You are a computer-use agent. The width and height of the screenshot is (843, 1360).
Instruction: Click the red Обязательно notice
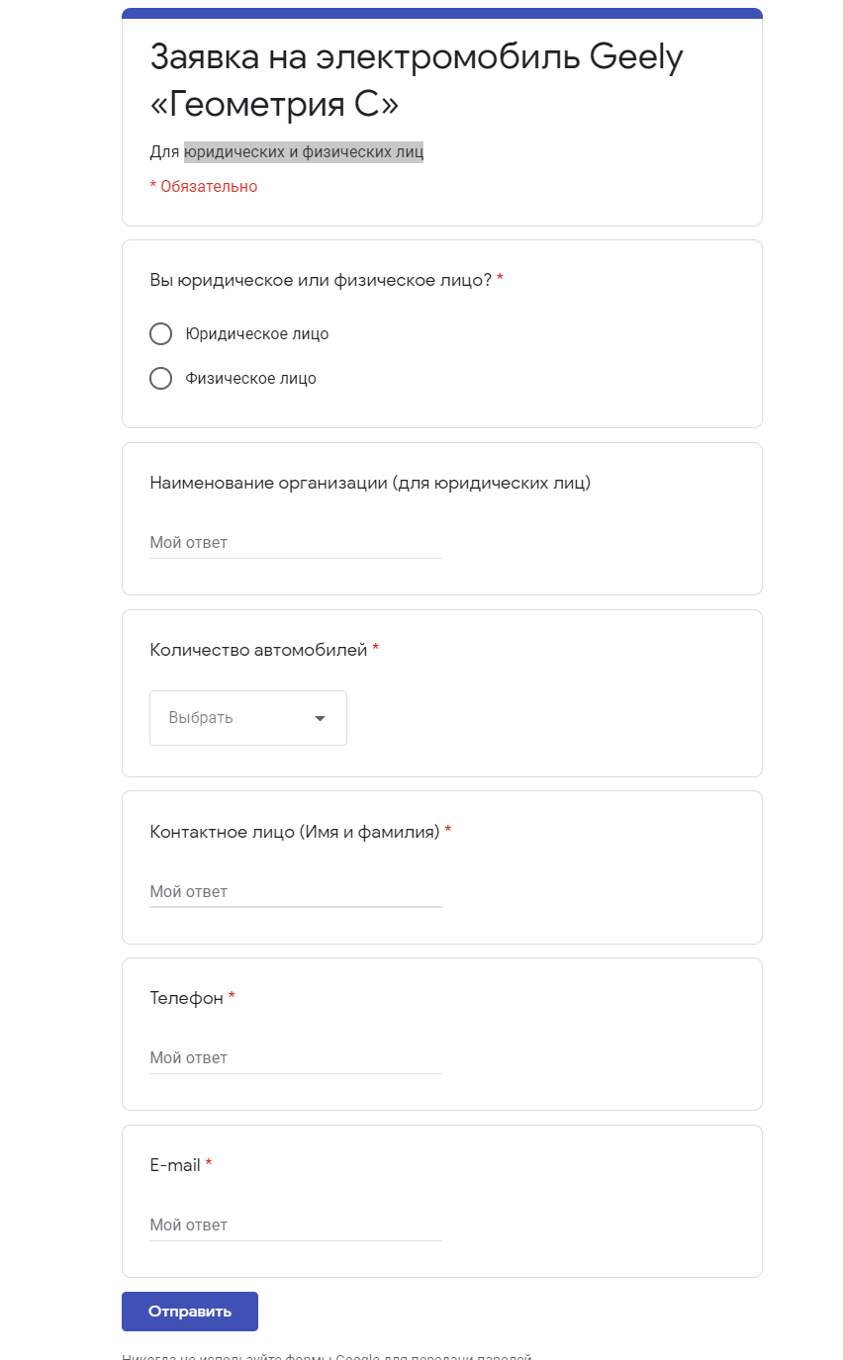(x=204, y=186)
